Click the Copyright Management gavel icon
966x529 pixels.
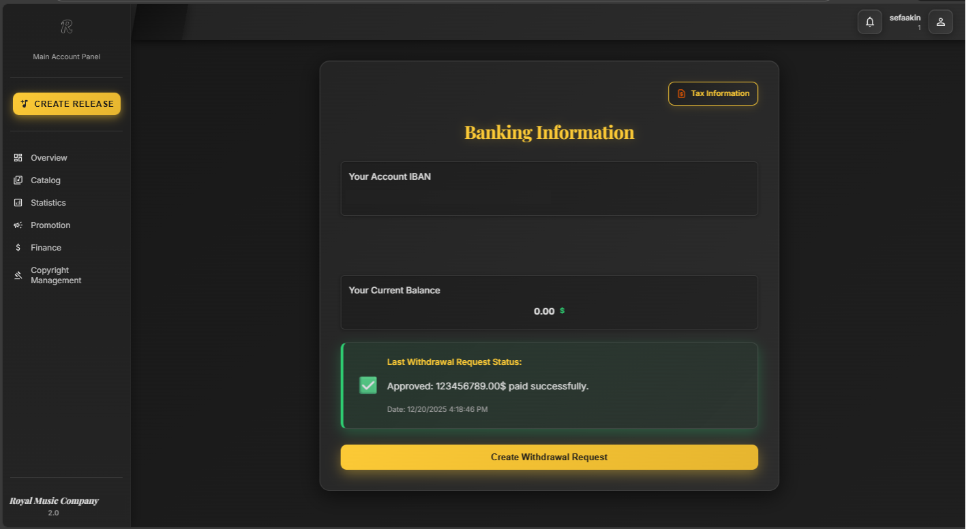tap(18, 275)
